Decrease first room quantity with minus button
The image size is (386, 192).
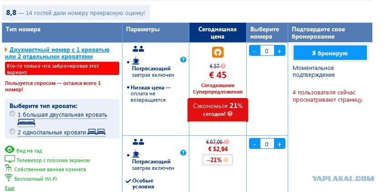[x=254, y=51]
